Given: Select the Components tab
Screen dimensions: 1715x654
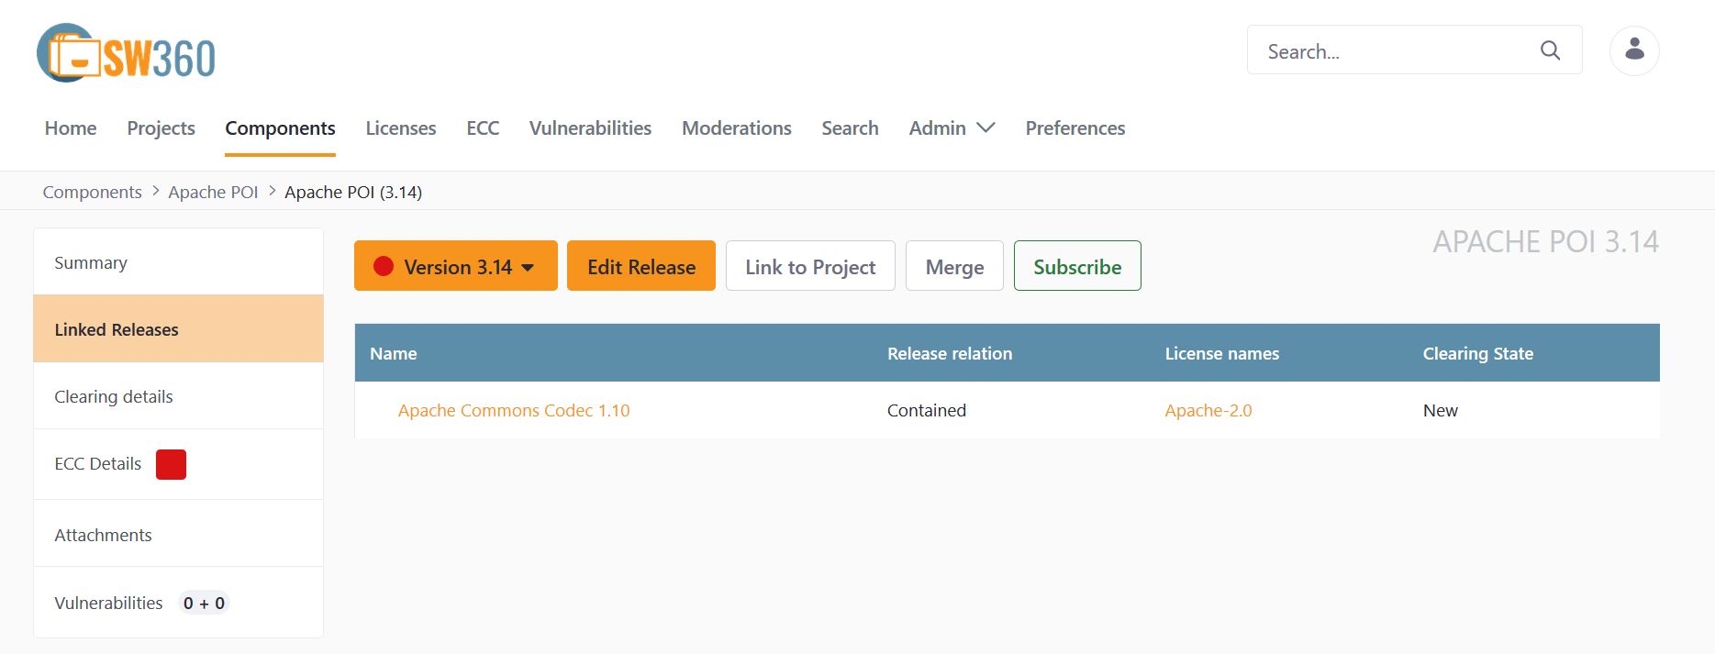Looking at the screenshot, I should [280, 127].
